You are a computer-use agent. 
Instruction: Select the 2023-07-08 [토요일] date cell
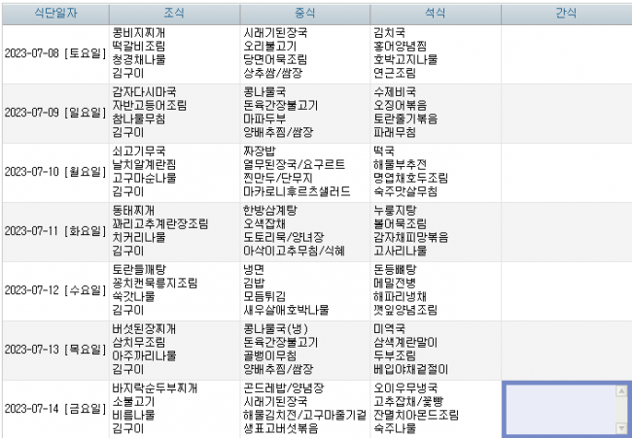[x=54, y=53]
